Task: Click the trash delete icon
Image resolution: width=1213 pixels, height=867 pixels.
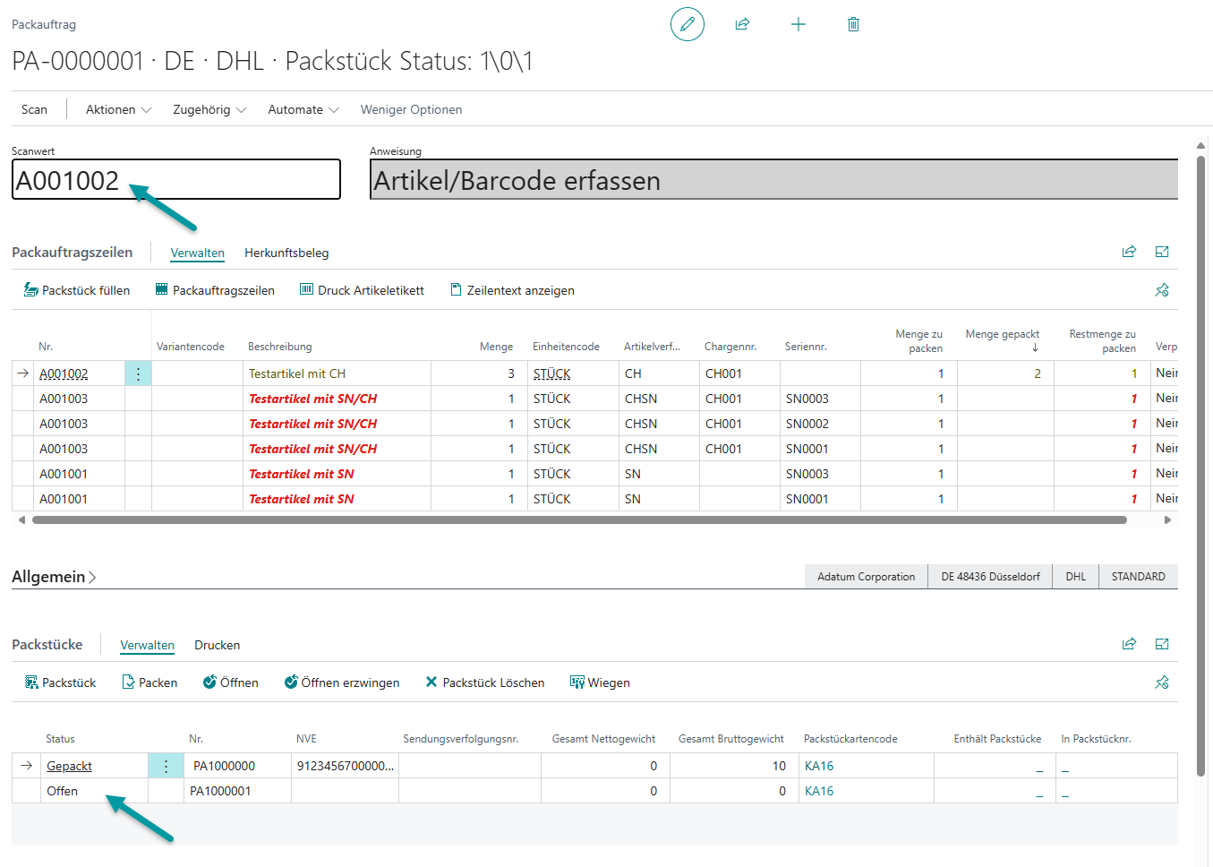Action: click(x=853, y=24)
